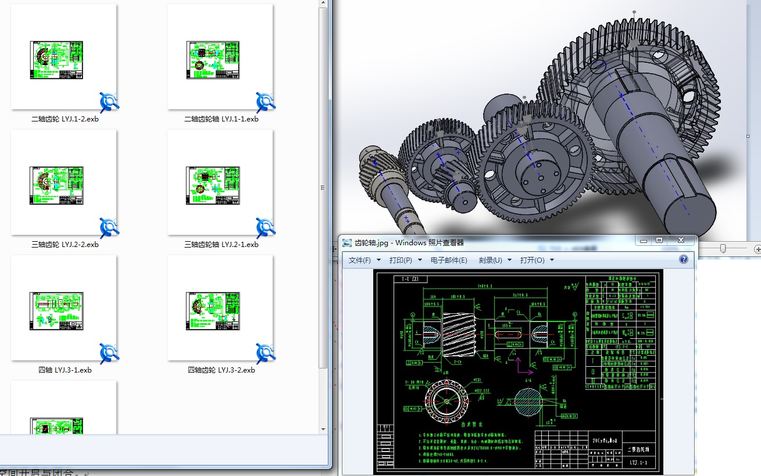Minimize the Windows Photo Viewer window
761x476 pixels.
tap(643, 240)
